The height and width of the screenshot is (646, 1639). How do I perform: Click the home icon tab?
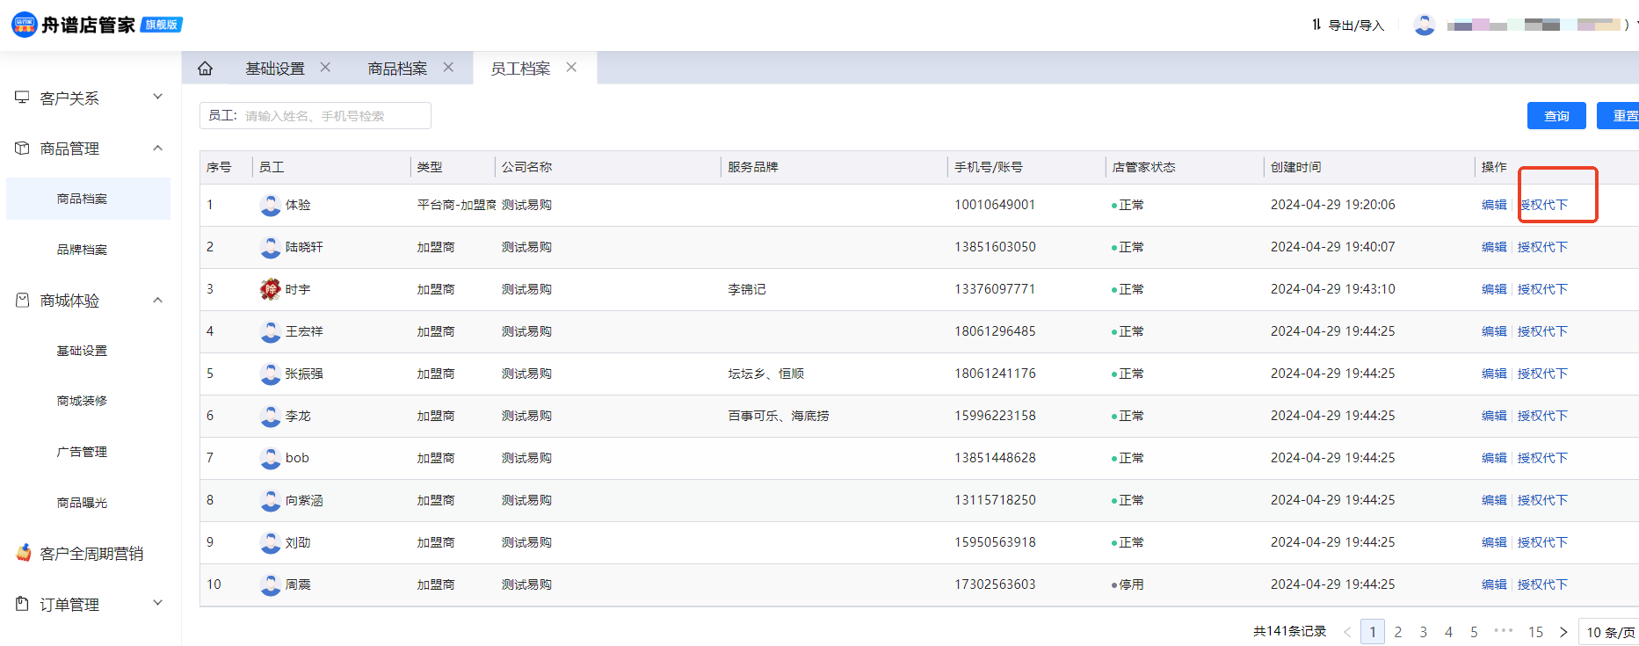(x=205, y=69)
